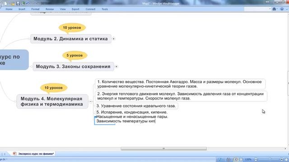Click the fit map icon after zoom plus
The width and height of the screenshot is (289, 162).
click(x=287, y=159)
